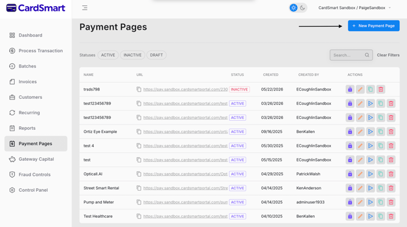Edit Test Healthcare with pencil icon
This screenshot has height=227, width=407.
[360, 216]
